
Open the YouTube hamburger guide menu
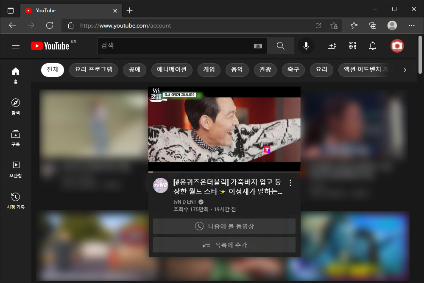[x=16, y=46]
